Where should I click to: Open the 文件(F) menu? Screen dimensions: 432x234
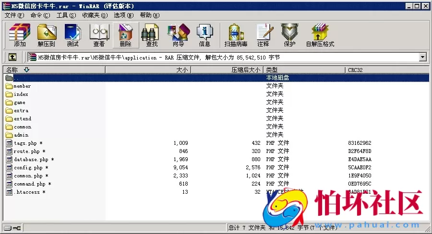(14, 15)
